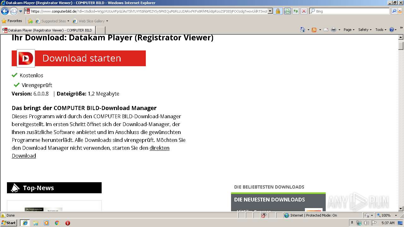Click DIE BELIEBTESTEN DOWNLOADS heading
This screenshot has height=227, width=404.
269,187
